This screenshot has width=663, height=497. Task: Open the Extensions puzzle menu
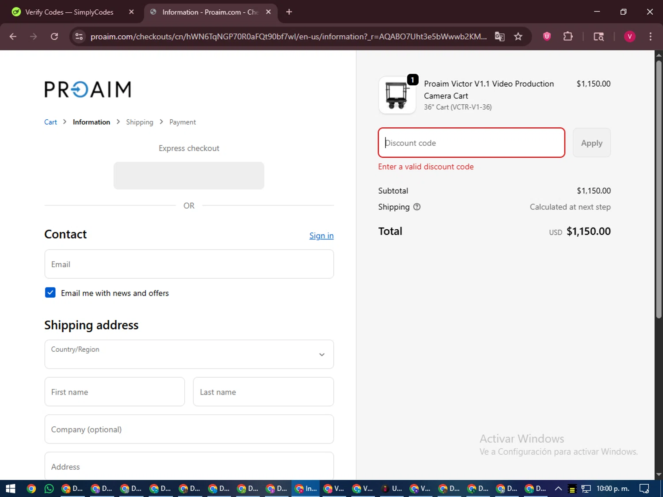[568, 37]
